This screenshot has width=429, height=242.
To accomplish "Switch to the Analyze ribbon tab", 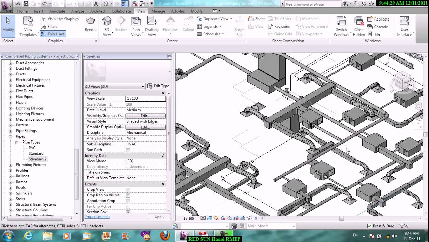I will (78, 11).
